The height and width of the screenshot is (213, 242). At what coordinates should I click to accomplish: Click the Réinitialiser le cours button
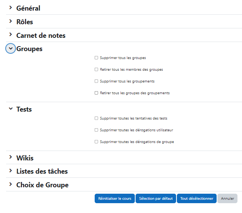coord(115,198)
